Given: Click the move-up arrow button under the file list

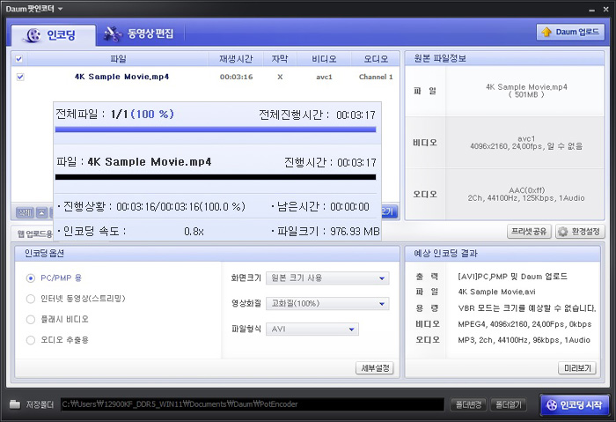Looking at the screenshot, I should point(41,213).
